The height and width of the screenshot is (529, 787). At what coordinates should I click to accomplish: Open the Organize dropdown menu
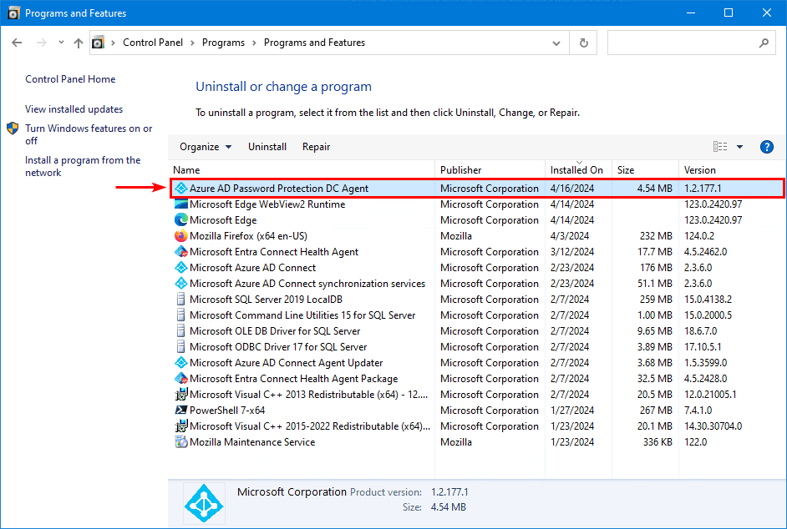206,147
